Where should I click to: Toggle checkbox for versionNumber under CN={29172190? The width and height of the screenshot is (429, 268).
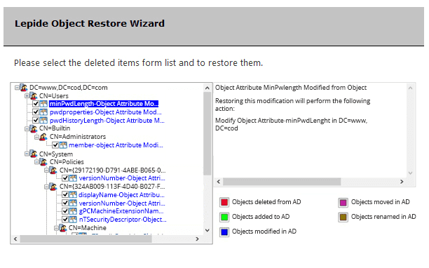click(65, 178)
